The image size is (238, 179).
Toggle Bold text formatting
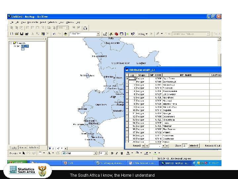[112, 153]
